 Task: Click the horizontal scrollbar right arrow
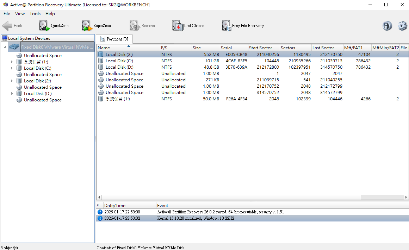pos(406,197)
